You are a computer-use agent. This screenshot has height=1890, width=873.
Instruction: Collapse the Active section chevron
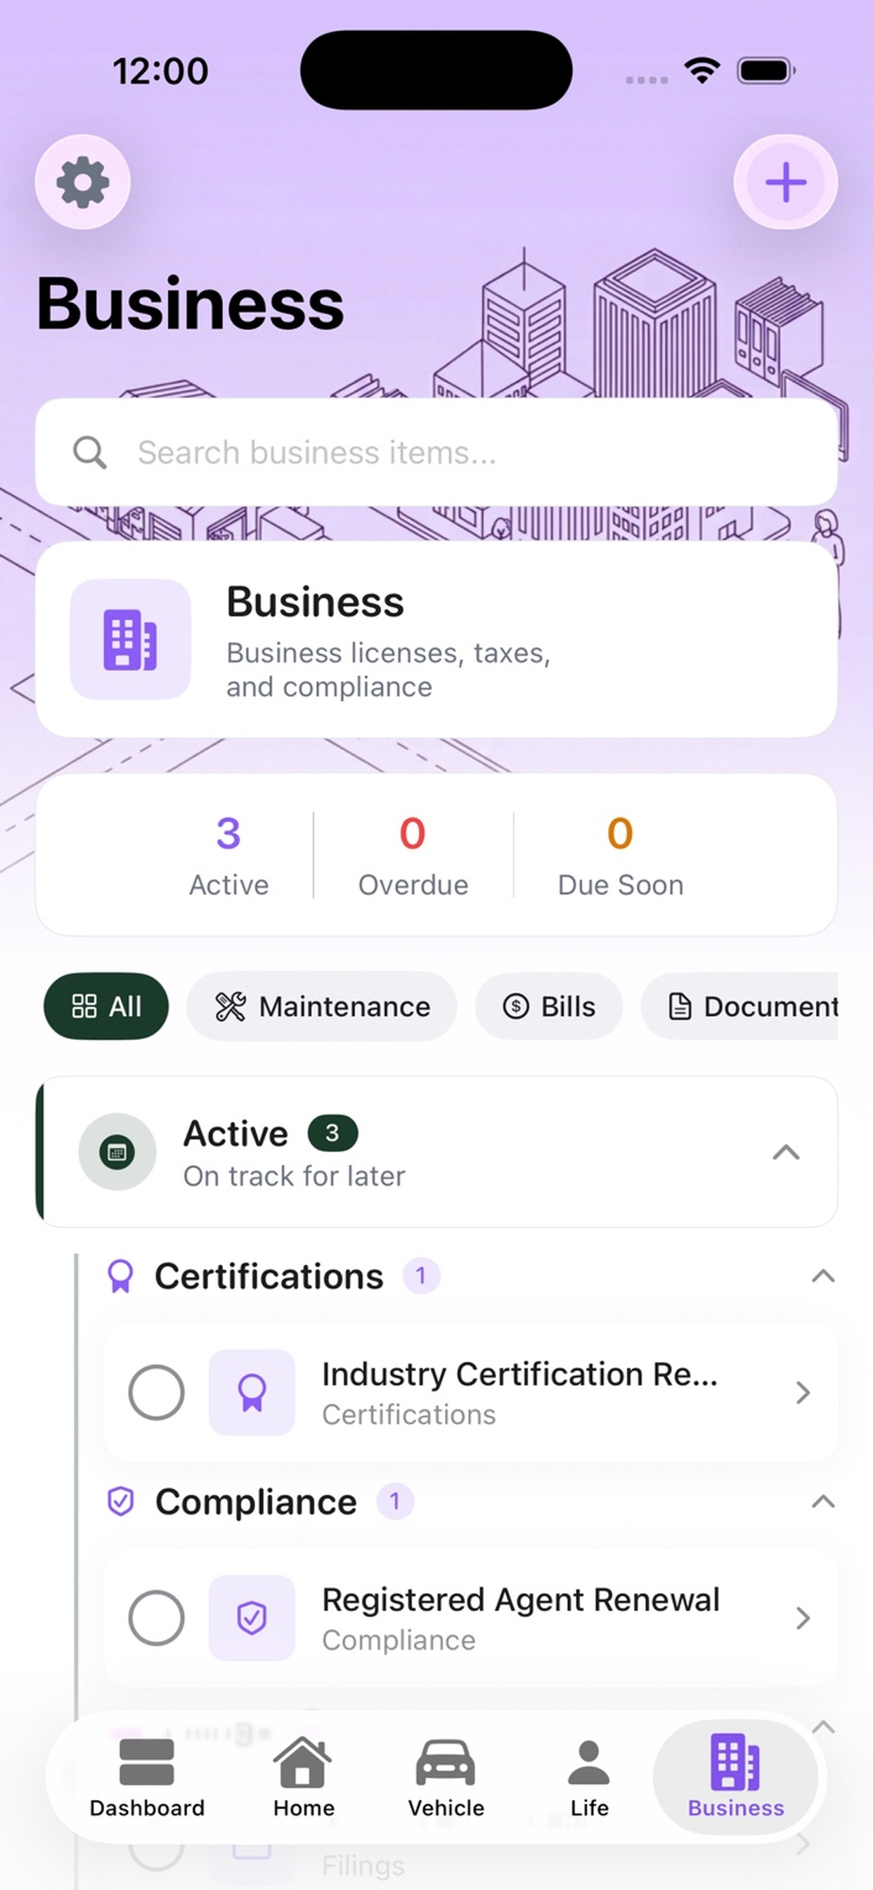point(786,1152)
